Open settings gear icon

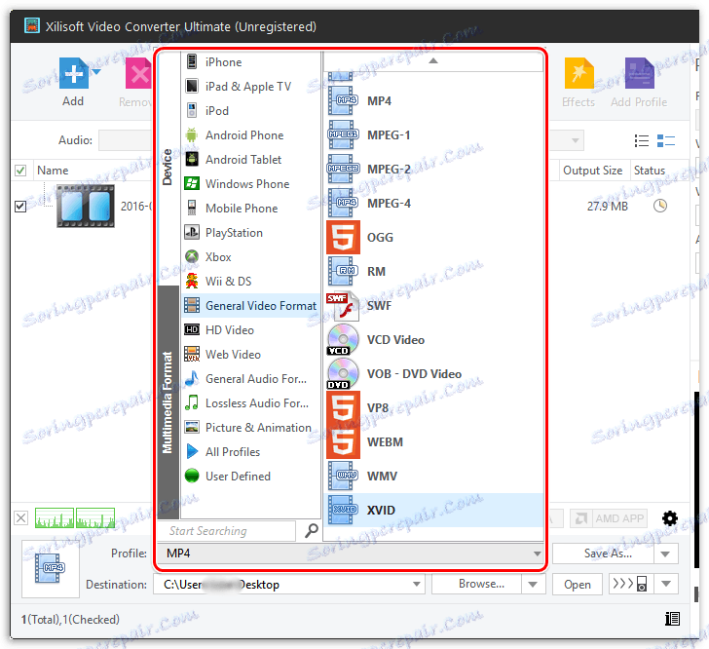tap(670, 518)
